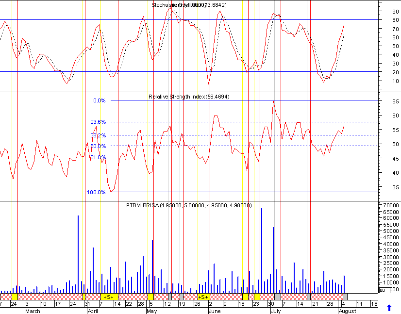The image size is (401, 314).
Task: Select the April month label
Action: pyautogui.click(x=93, y=311)
